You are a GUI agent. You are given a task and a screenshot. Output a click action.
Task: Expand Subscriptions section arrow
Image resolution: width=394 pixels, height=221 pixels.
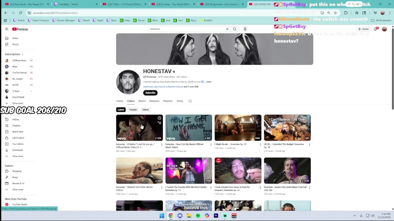[x=22, y=54]
